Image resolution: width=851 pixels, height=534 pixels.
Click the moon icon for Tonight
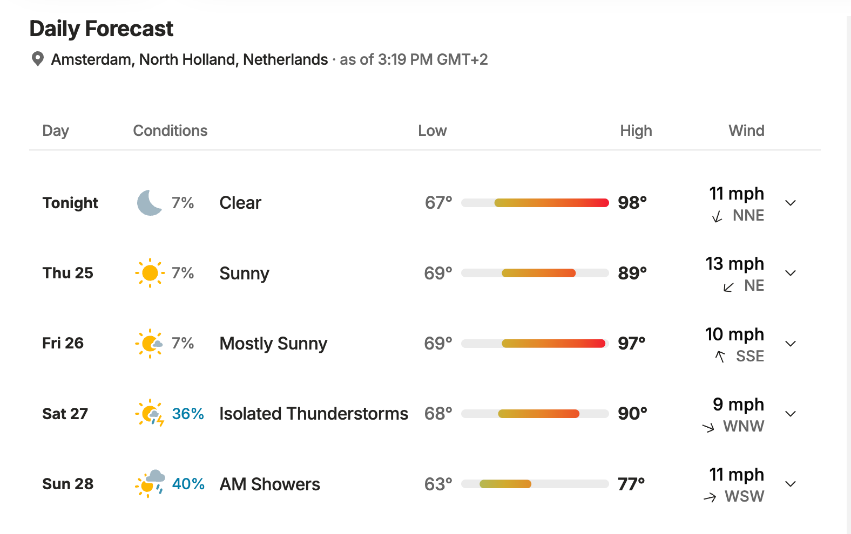(150, 203)
